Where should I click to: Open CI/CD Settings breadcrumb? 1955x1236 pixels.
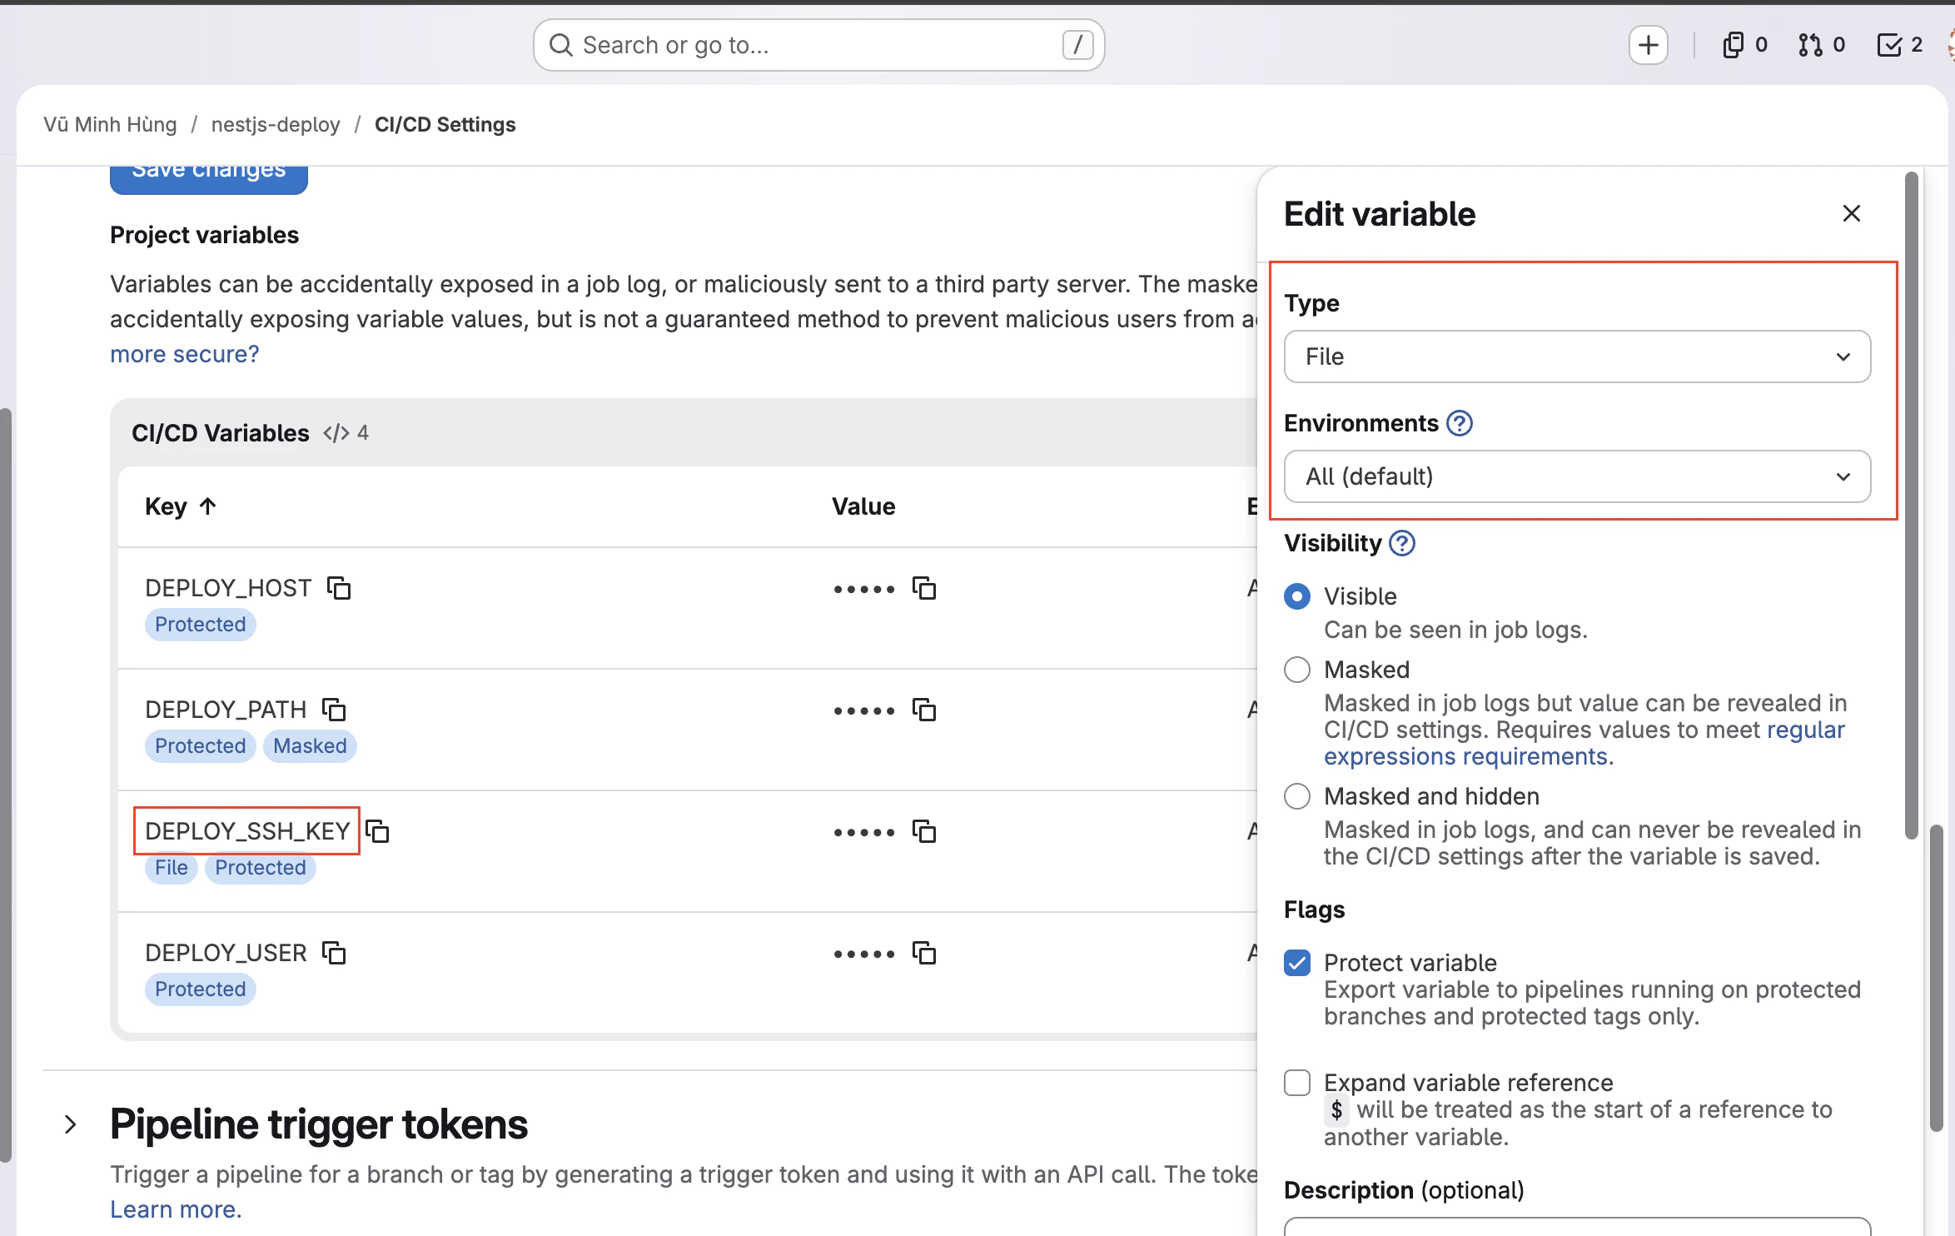point(445,125)
